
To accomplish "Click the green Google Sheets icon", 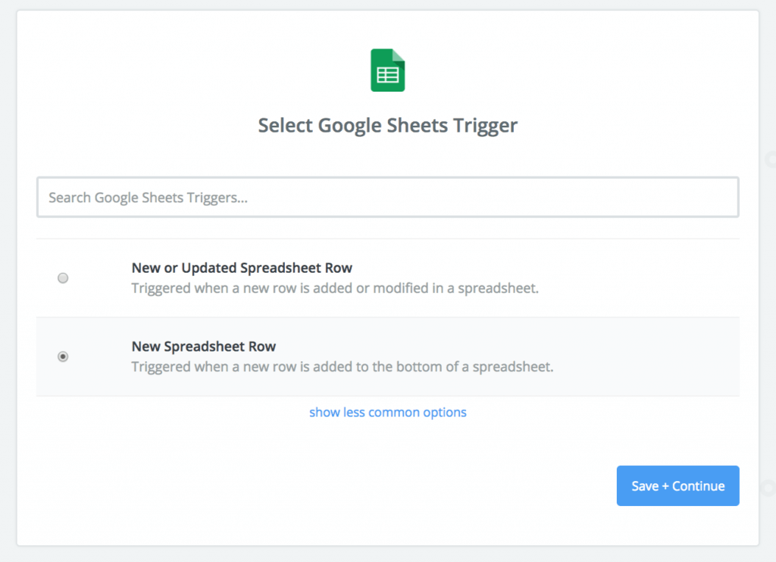I will pyautogui.click(x=387, y=70).
